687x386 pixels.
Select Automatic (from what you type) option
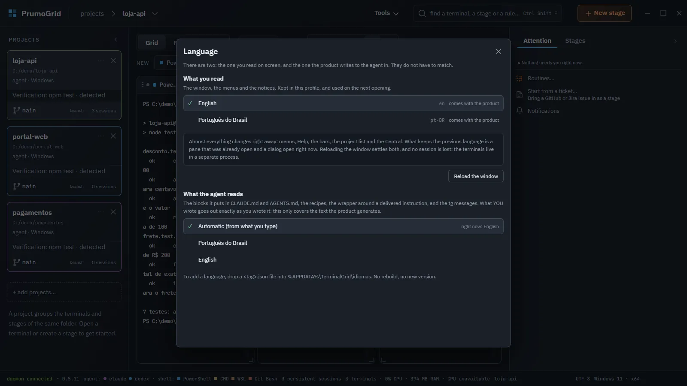(x=343, y=226)
